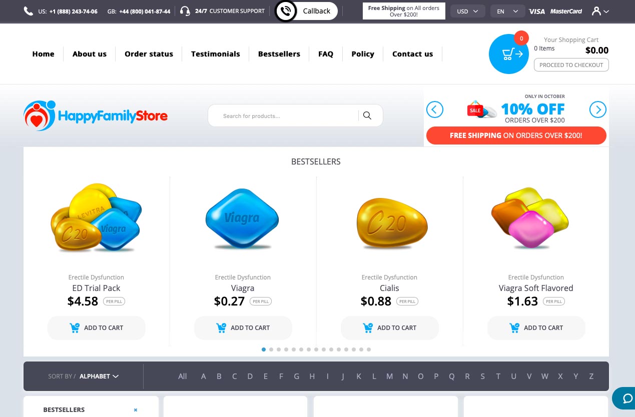Show previous promo banner with left arrow

coord(435,109)
